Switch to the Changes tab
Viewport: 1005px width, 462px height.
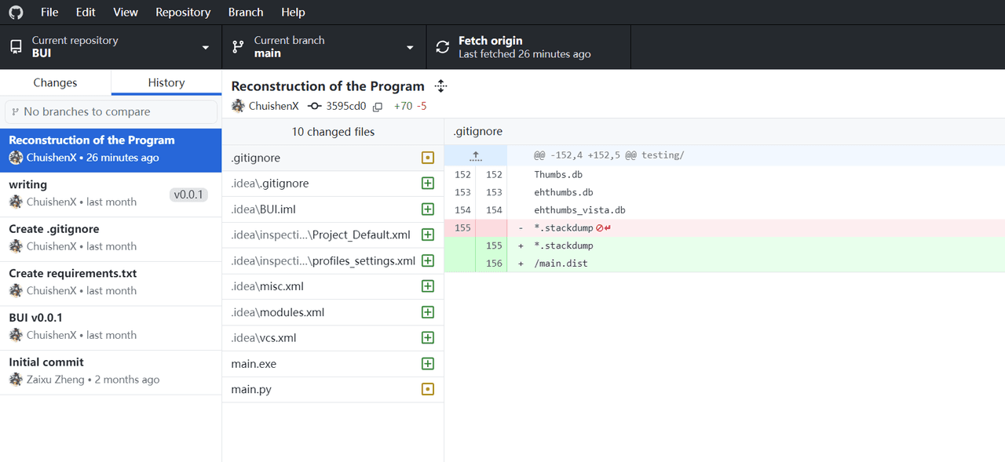point(55,82)
